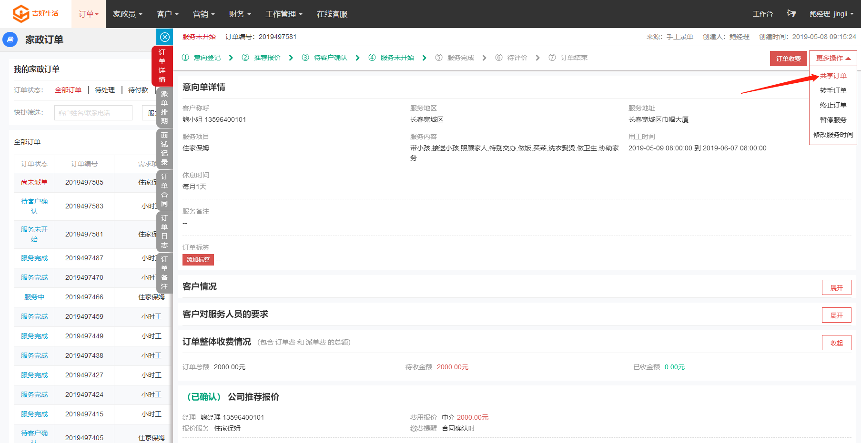
Task: Switch to 订单详情 side tab
Action: click(x=162, y=66)
